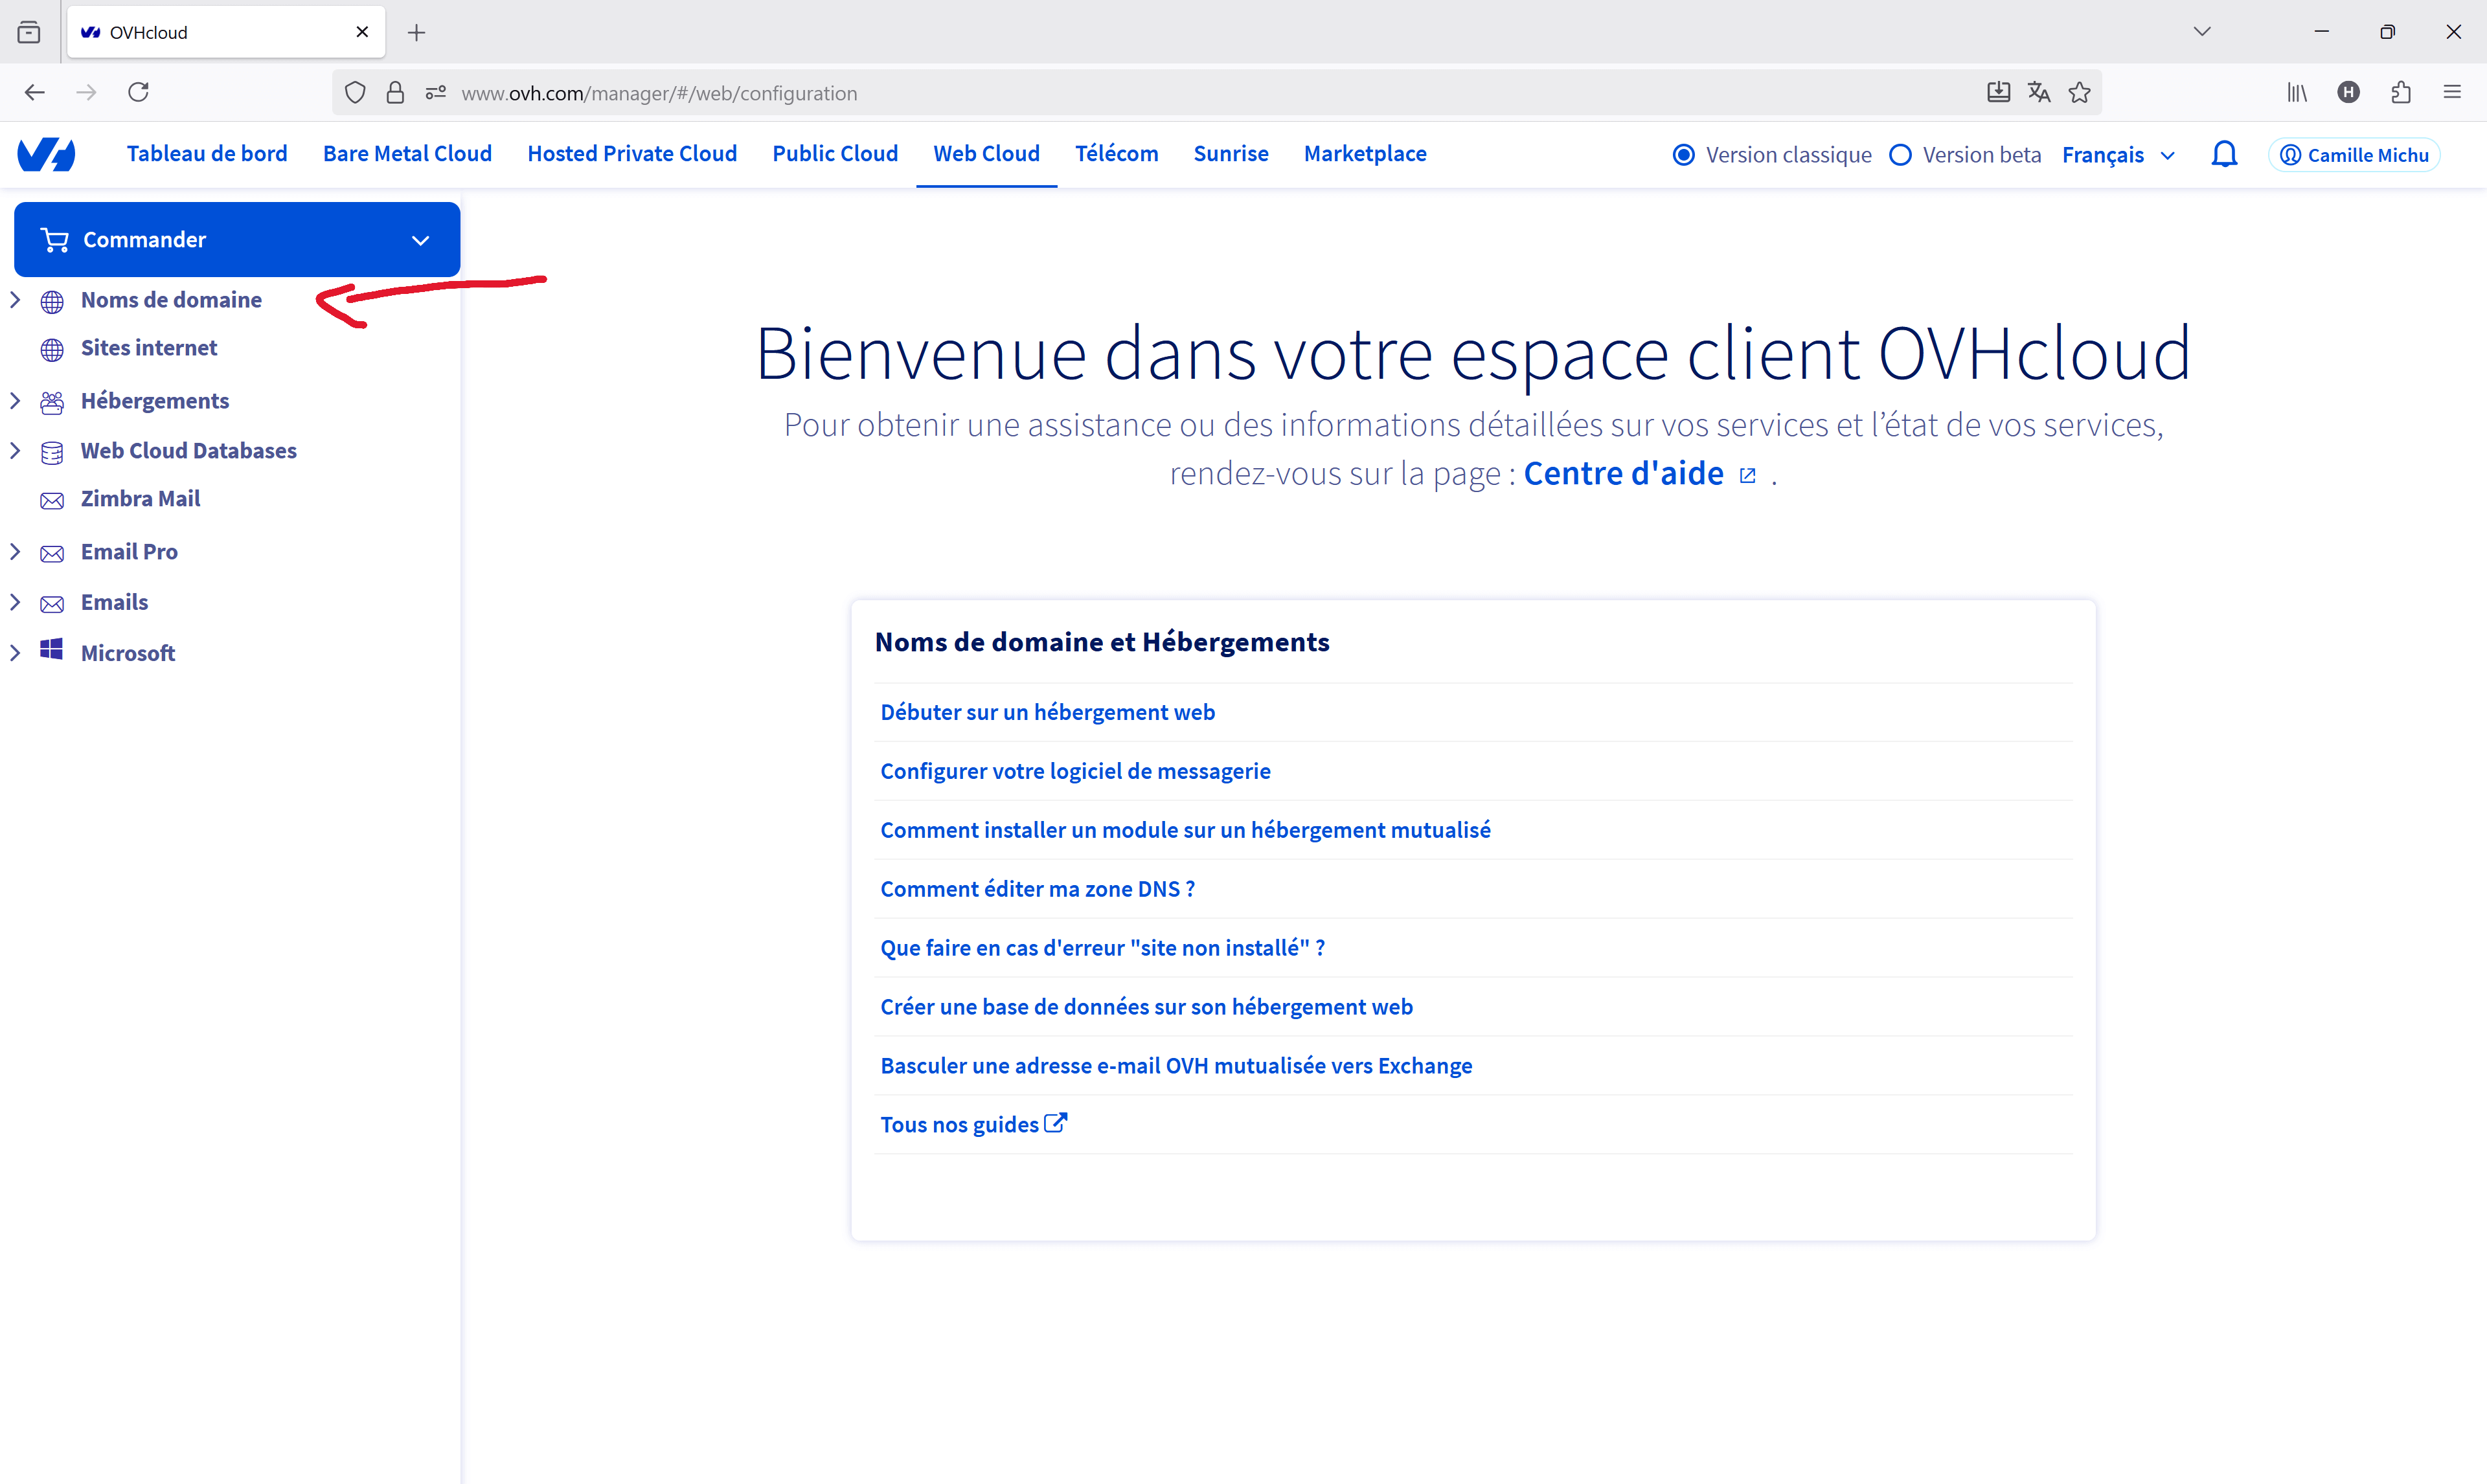This screenshot has height=1484, width=2487.
Task: Open the Commander dropdown
Action: 237,240
